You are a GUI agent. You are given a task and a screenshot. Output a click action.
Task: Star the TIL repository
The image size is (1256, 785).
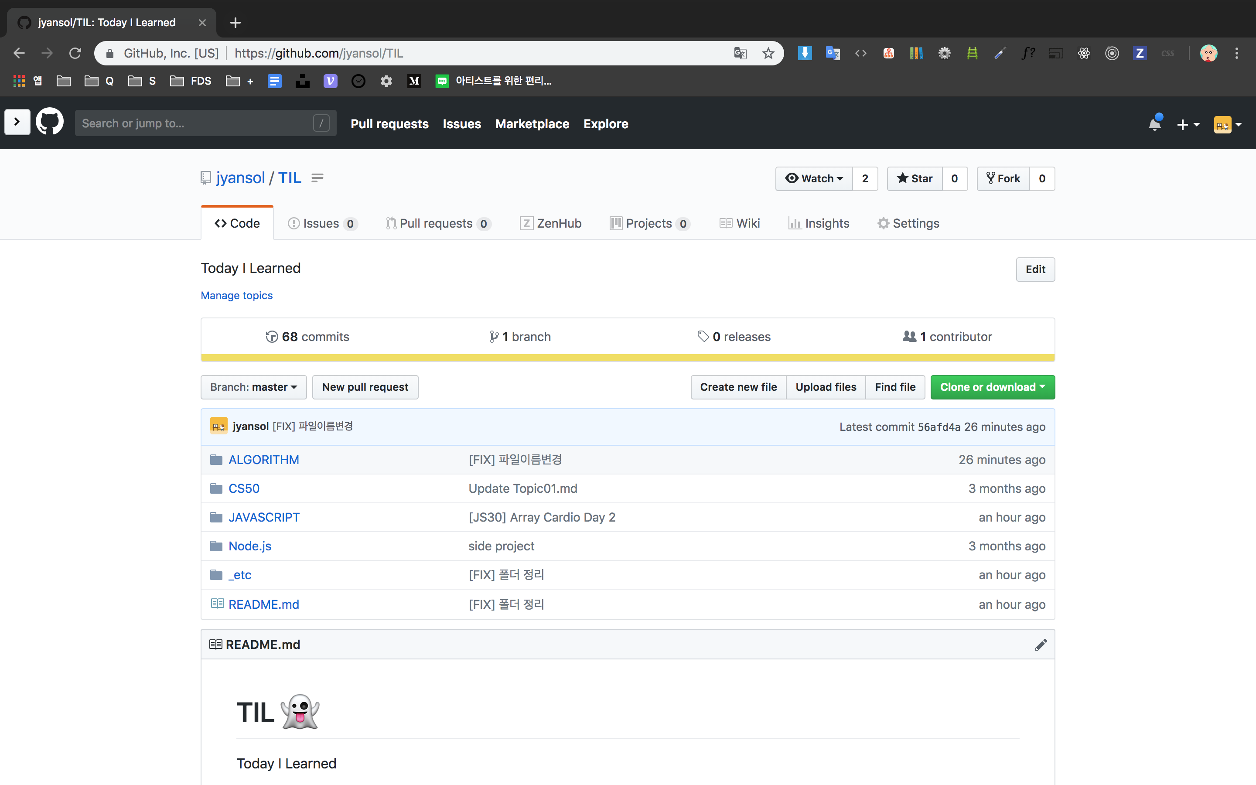pos(915,179)
